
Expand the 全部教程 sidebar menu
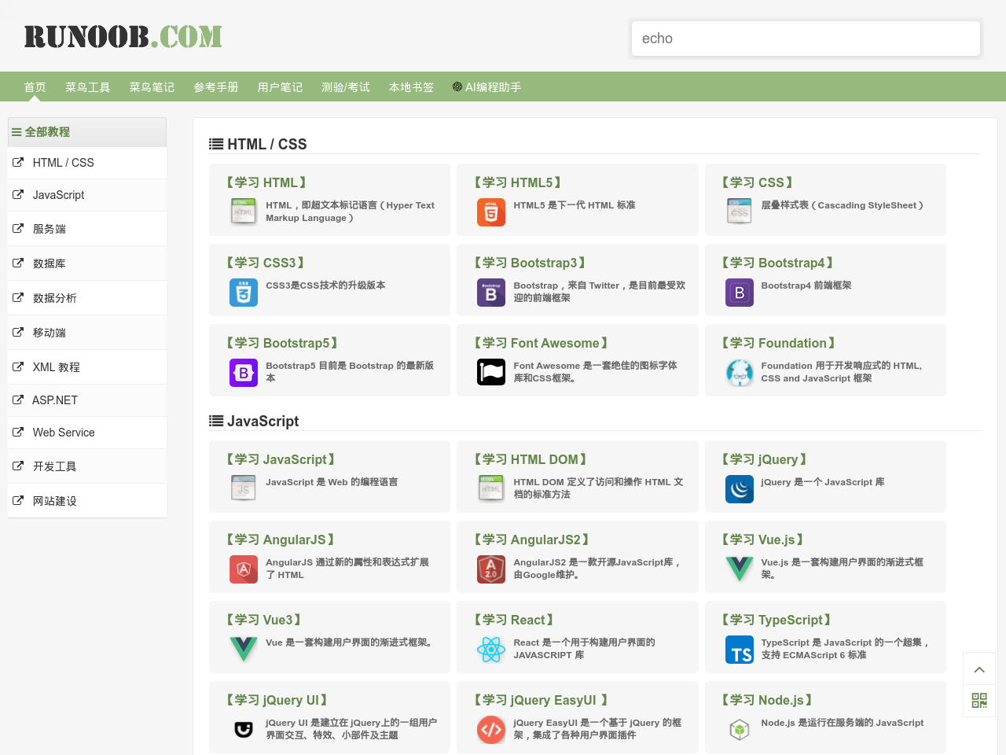[x=47, y=131]
